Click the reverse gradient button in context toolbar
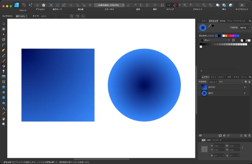Screen dimensions: 252x164 point(78,16)
